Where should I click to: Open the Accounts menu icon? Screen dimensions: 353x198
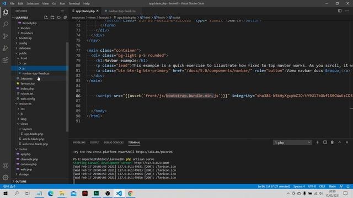[6, 166]
